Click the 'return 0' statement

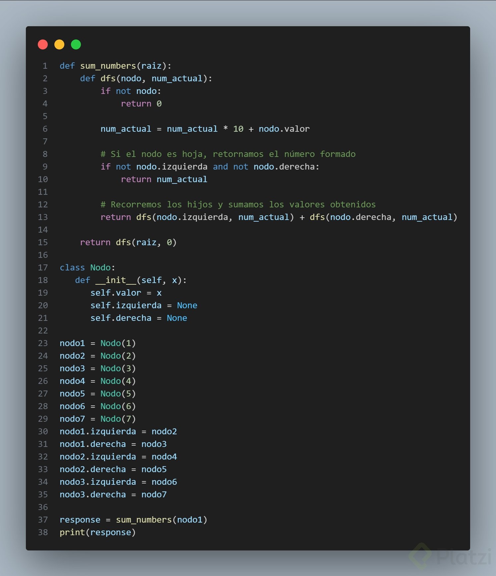(141, 104)
